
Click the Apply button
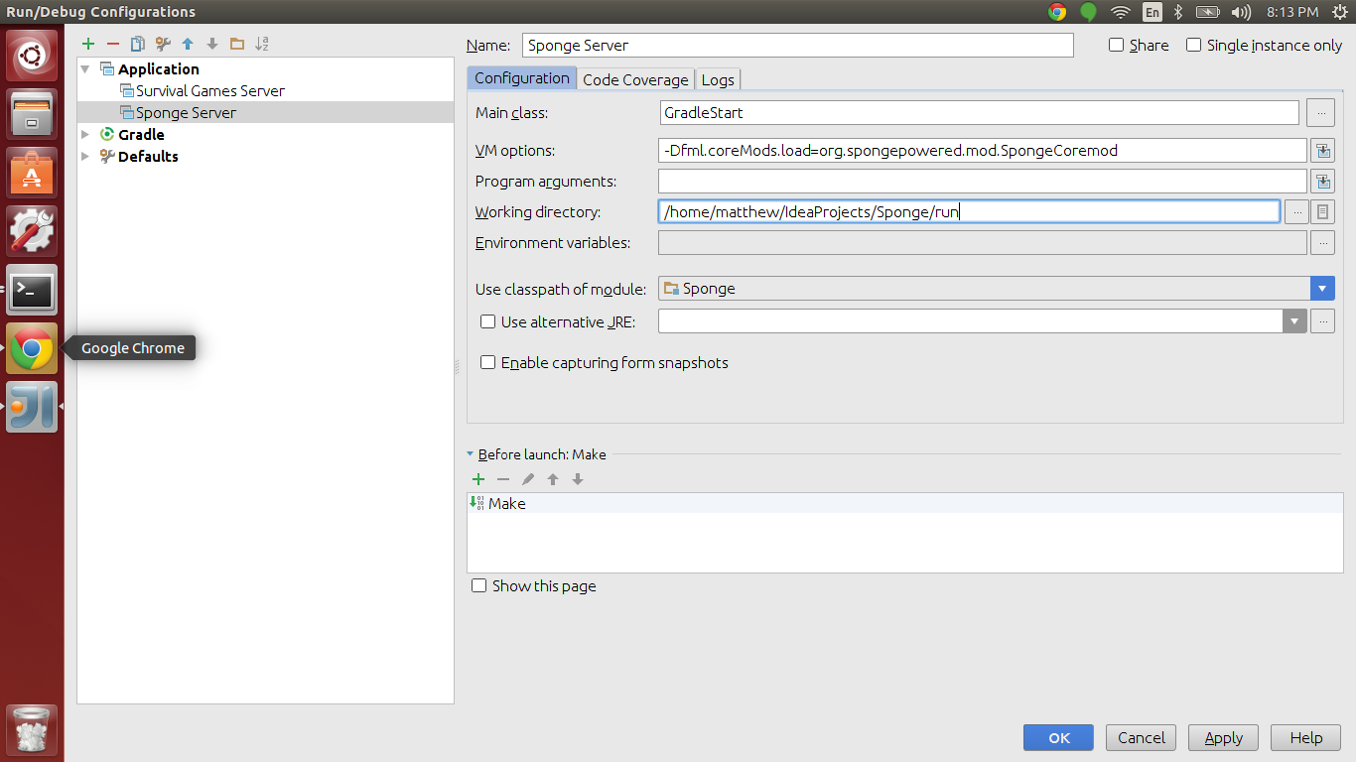[1223, 737]
